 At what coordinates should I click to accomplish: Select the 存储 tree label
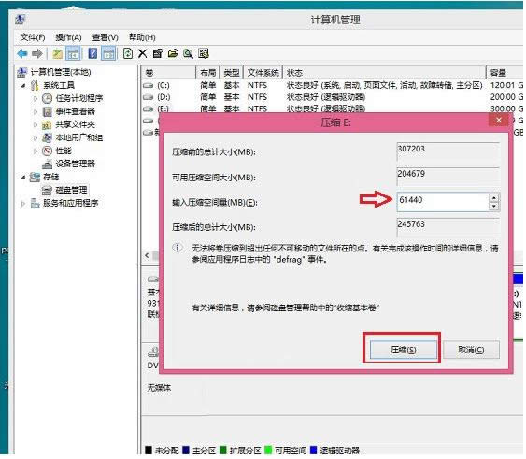click(x=51, y=177)
